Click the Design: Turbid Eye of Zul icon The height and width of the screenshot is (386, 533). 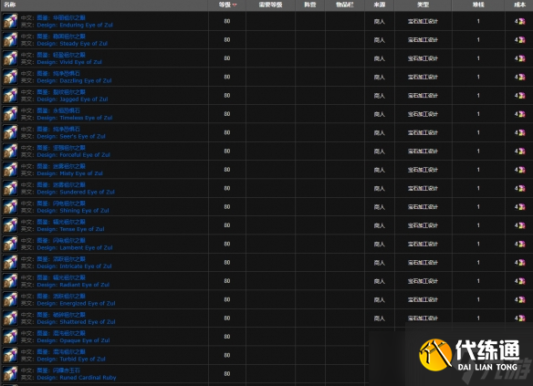pos(10,355)
